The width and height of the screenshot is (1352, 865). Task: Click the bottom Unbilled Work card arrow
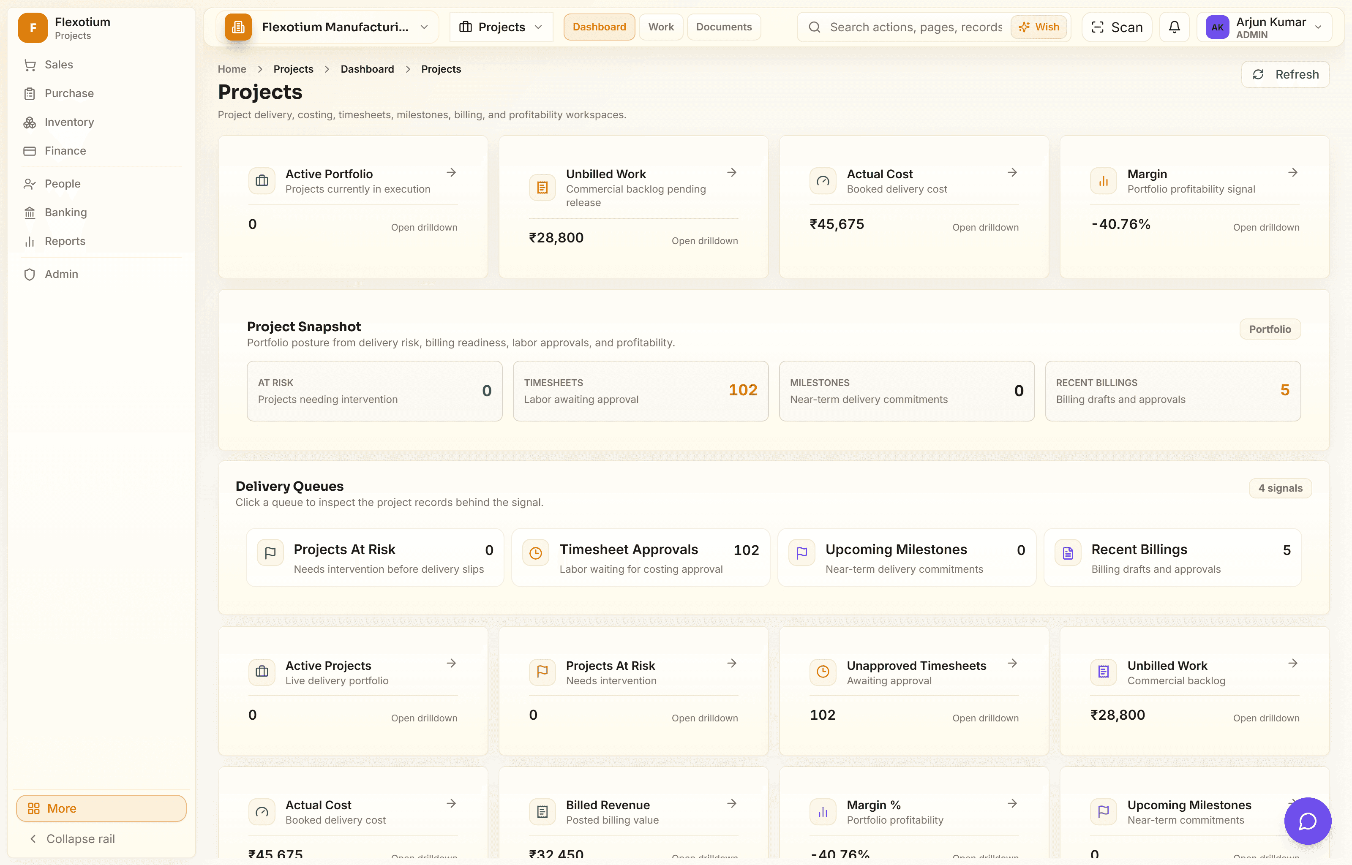pyautogui.click(x=1293, y=664)
